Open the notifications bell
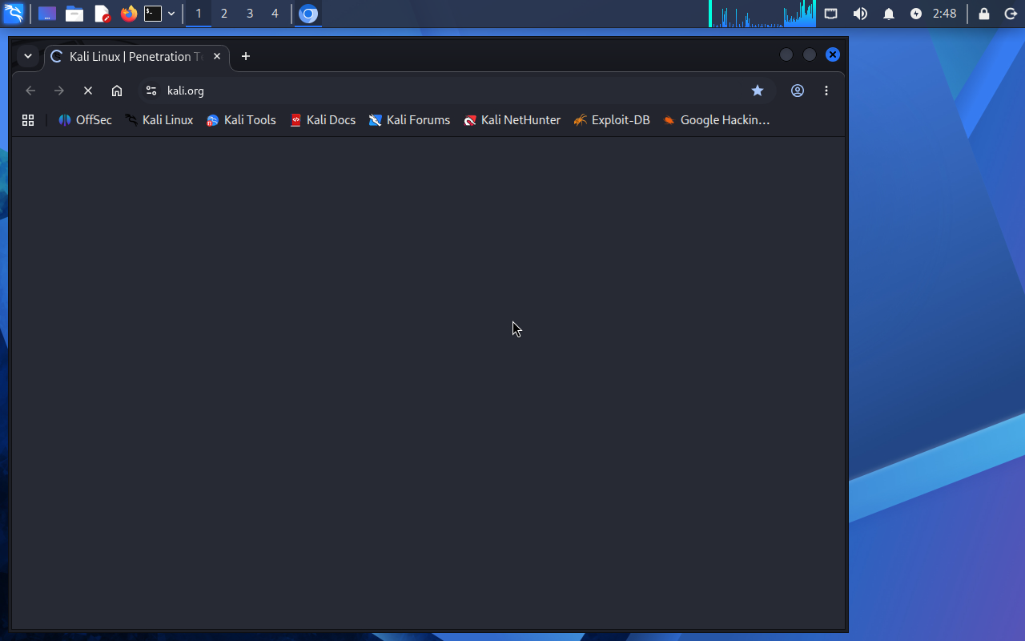Image resolution: width=1025 pixels, height=641 pixels. click(x=889, y=14)
